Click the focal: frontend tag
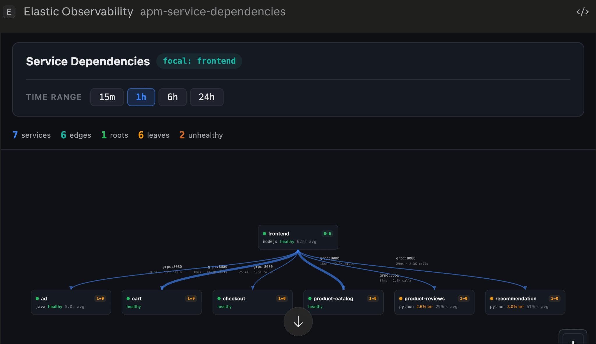Image resolution: width=596 pixels, height=344 pixels. (x=199, y=61)
